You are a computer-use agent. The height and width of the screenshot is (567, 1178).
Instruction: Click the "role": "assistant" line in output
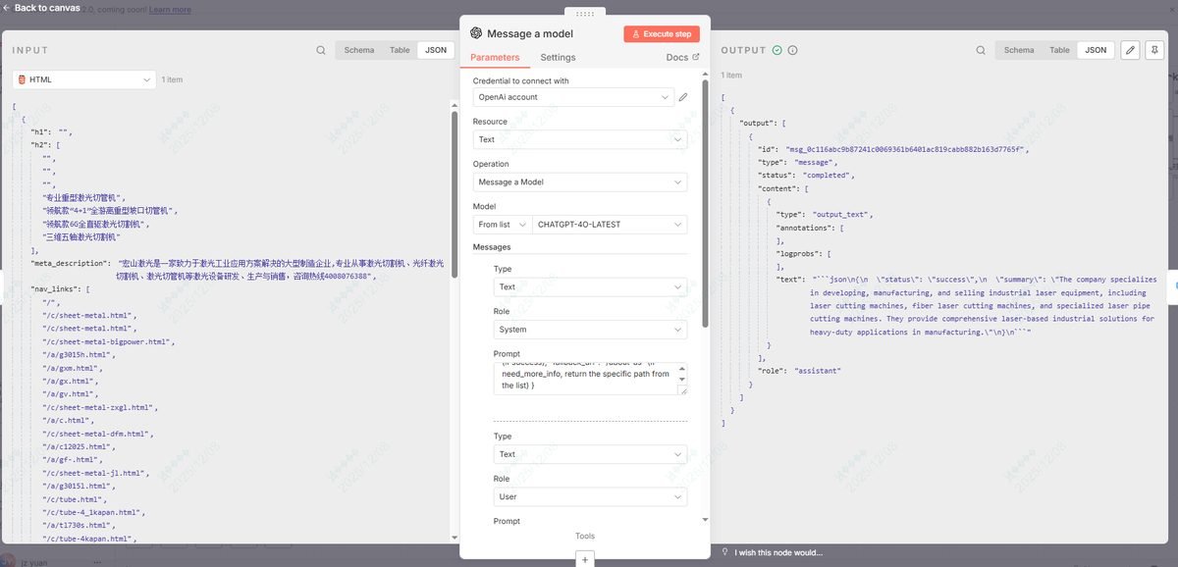pos(799,371)
